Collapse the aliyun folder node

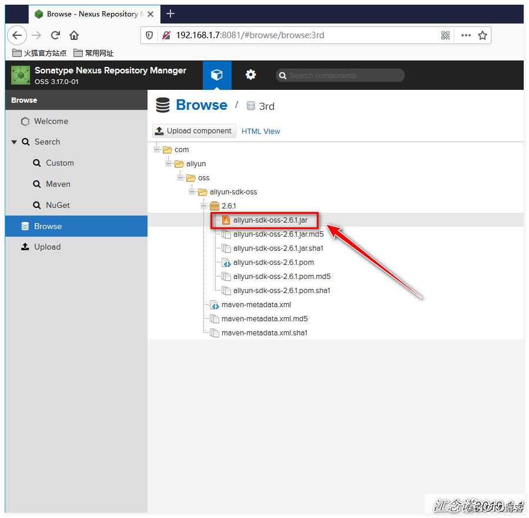coord(169,163)
